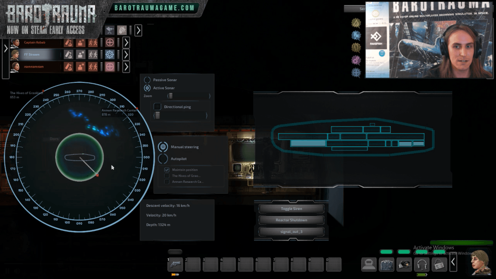Click the BAROTRAUMAGAME.COM banner link
The width and height of the screenshot is (496, 279).
tap(155, 8)
